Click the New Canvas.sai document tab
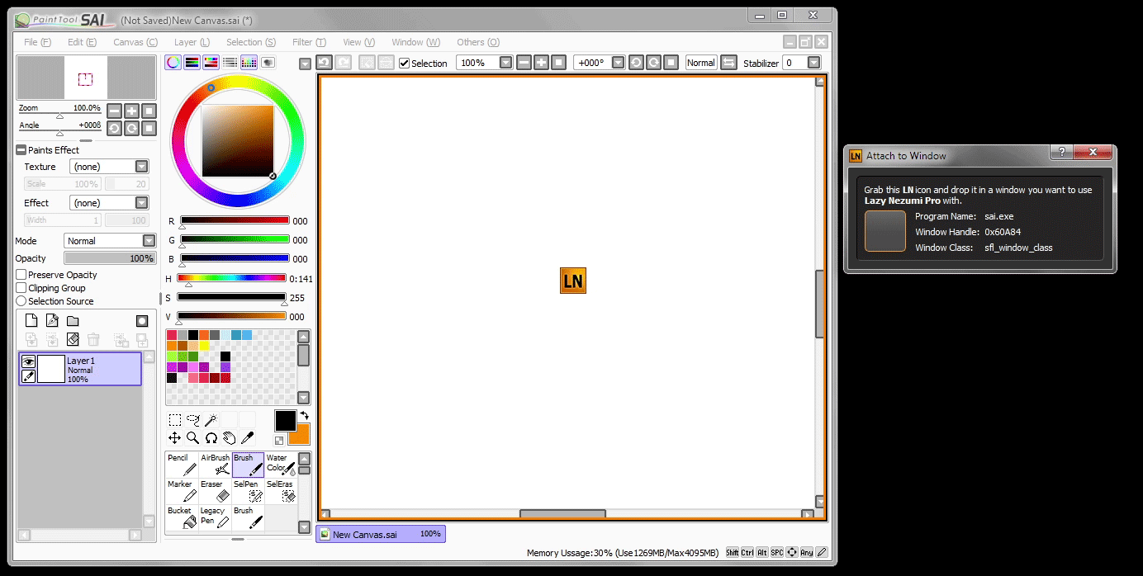 point(380,535)
